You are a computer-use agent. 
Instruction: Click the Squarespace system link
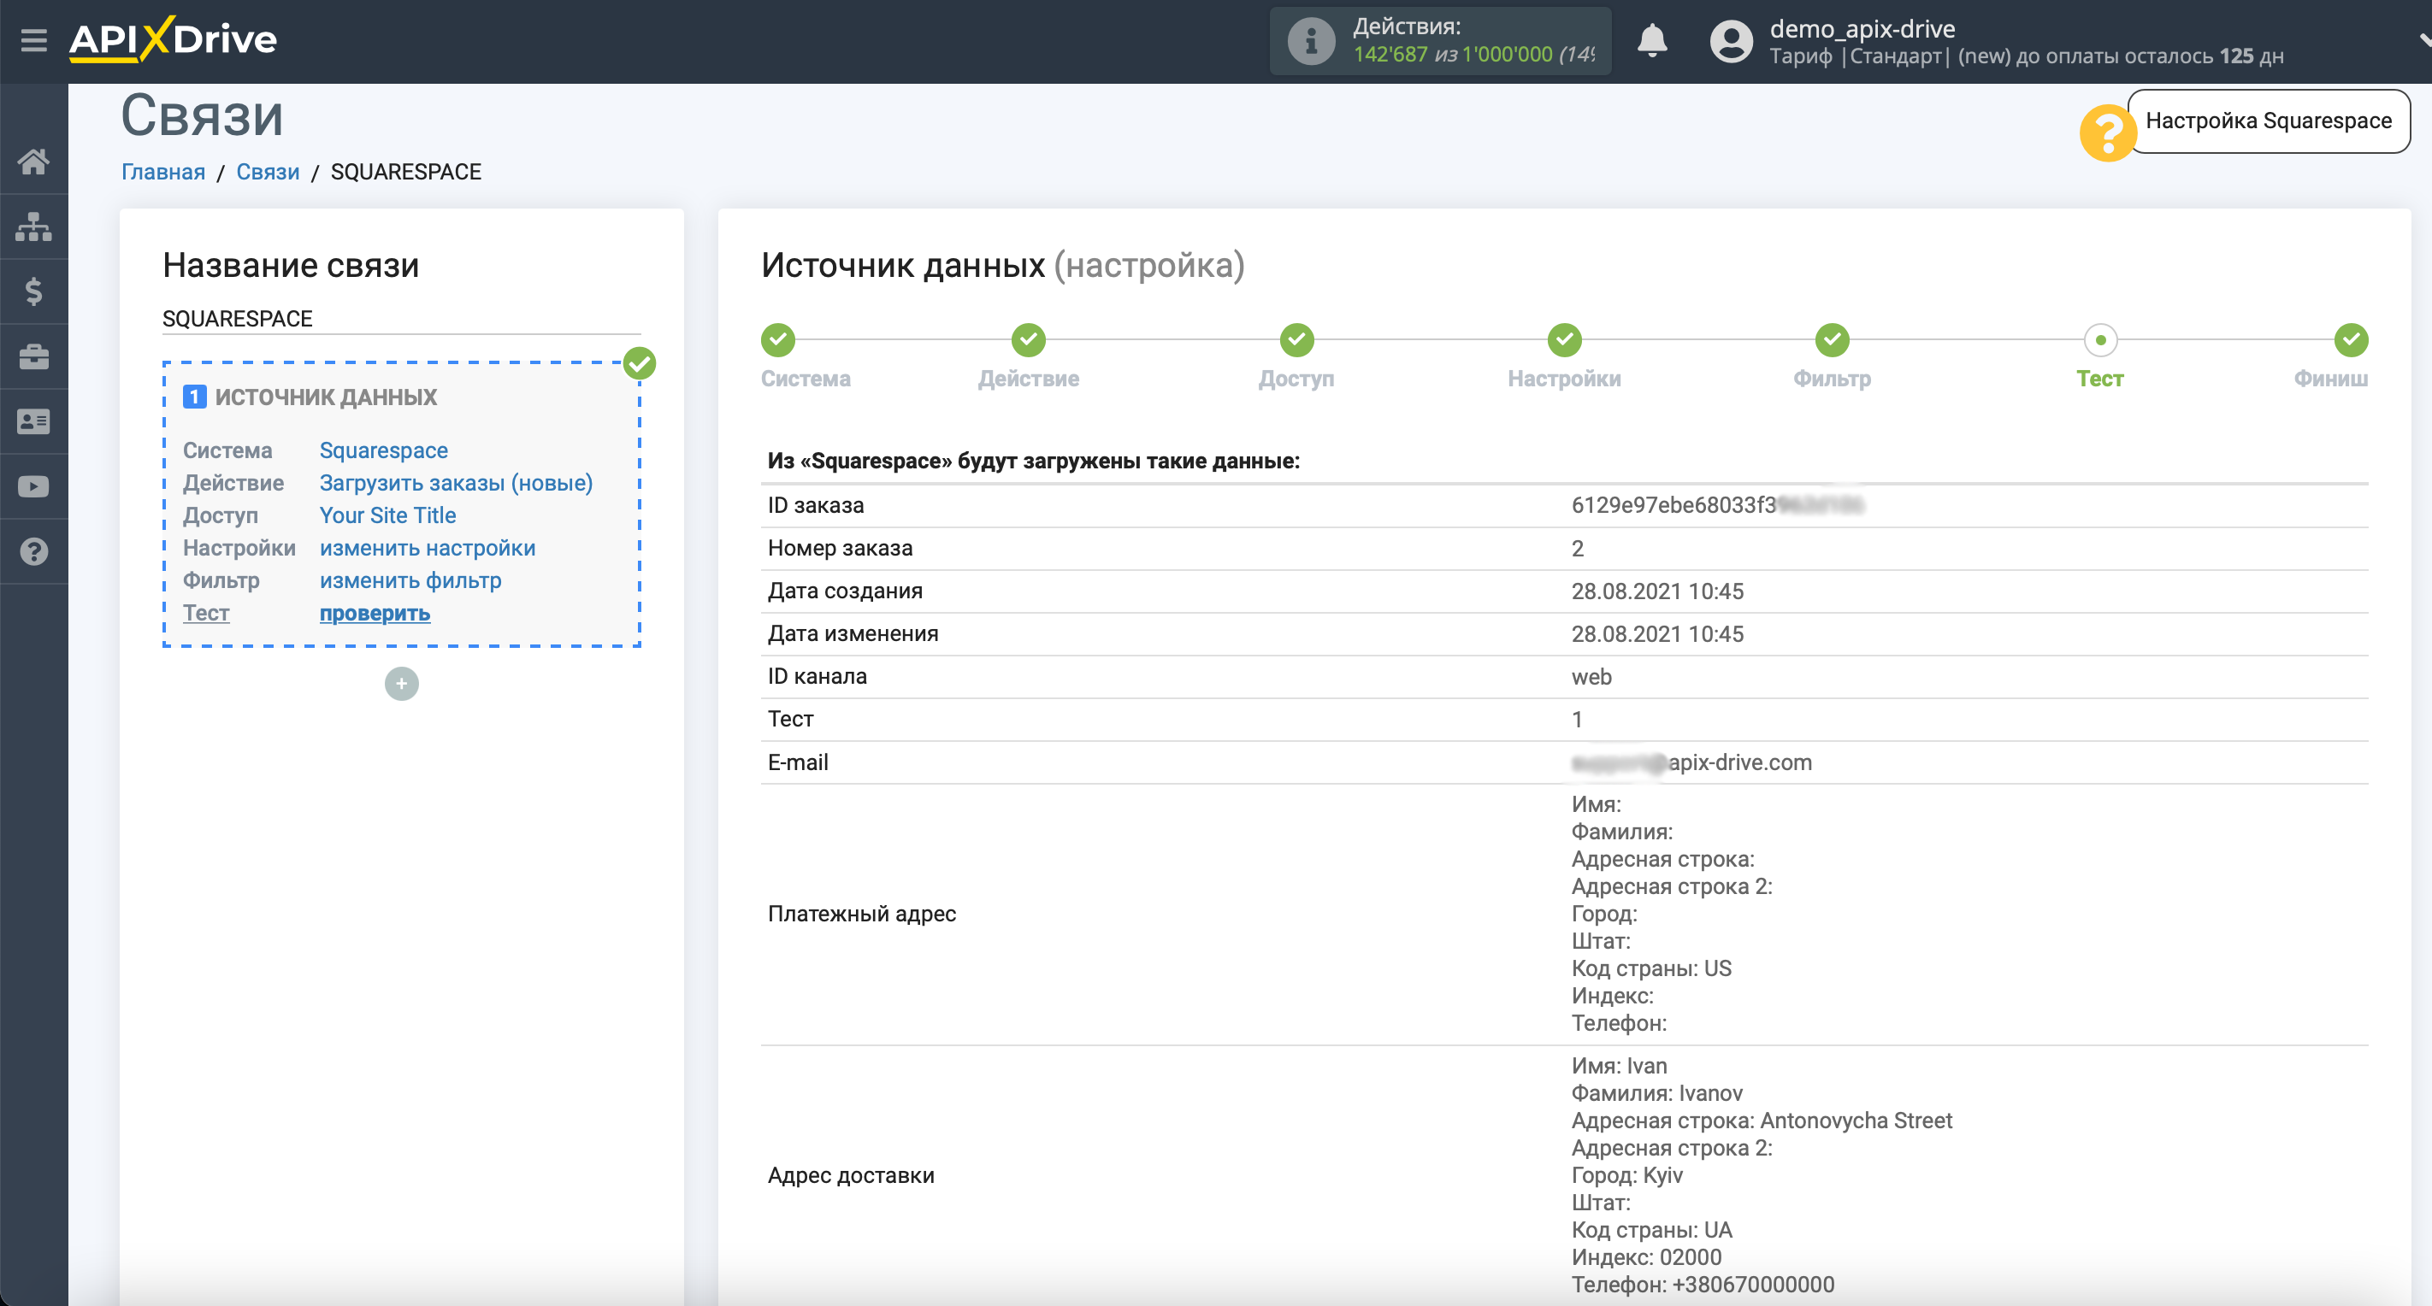pos(383,450)
